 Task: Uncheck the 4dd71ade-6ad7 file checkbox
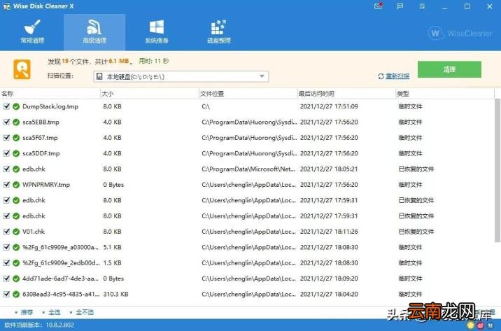click(x=6, y=279)
